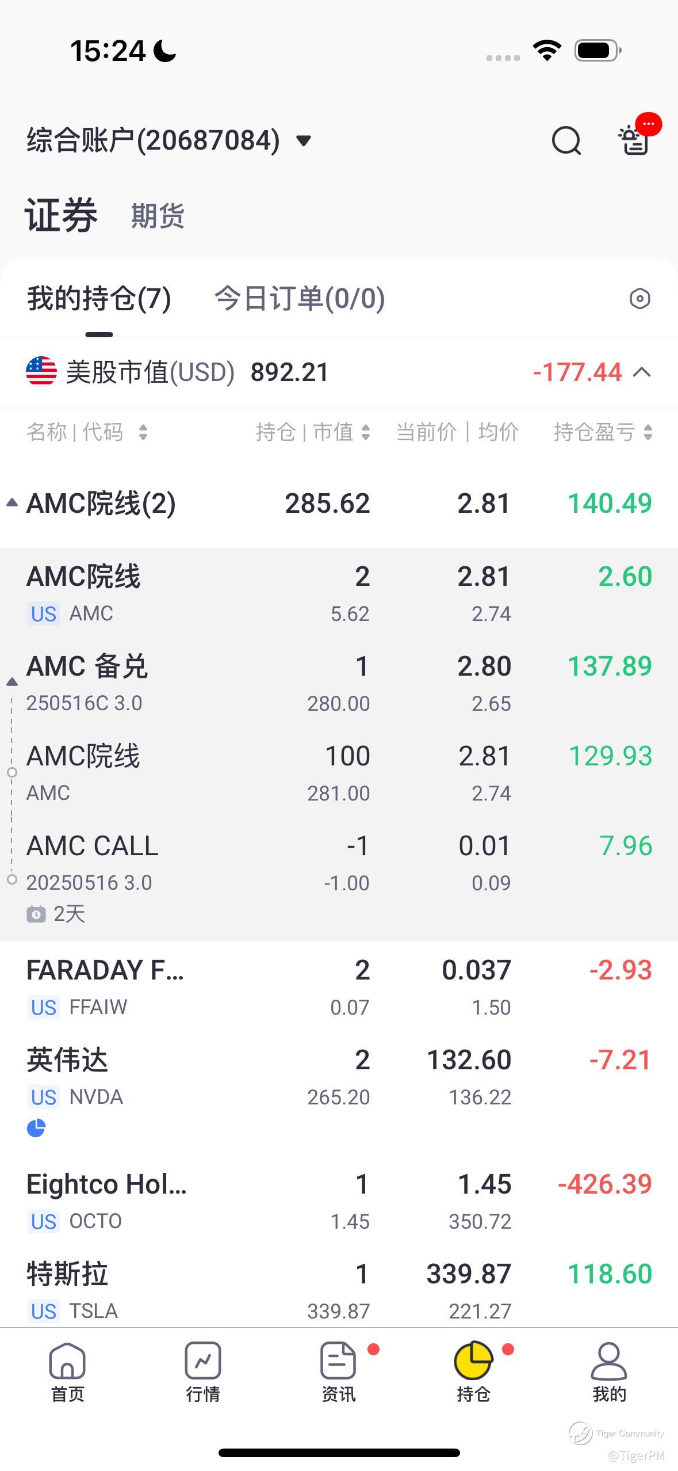Sort by 名称|代码 column
678x1471 pixels.
86,432
